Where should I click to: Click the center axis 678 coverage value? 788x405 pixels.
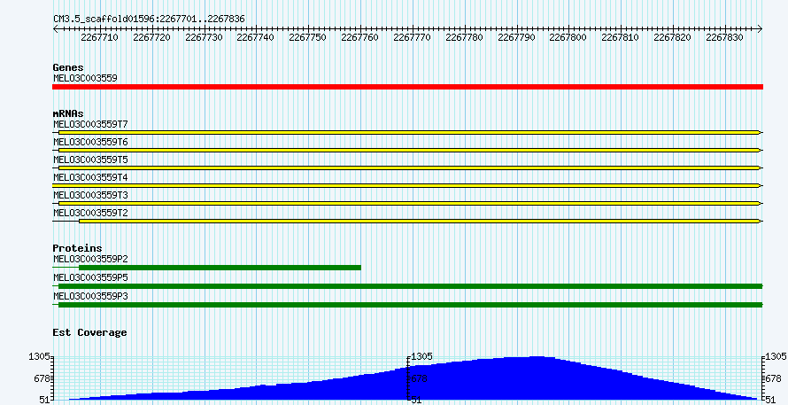point(419,378)
